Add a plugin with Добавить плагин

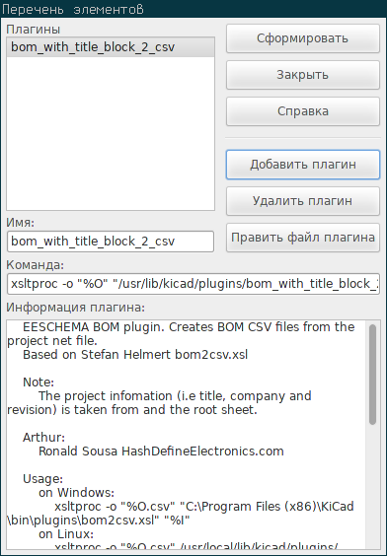click(303, 165)
